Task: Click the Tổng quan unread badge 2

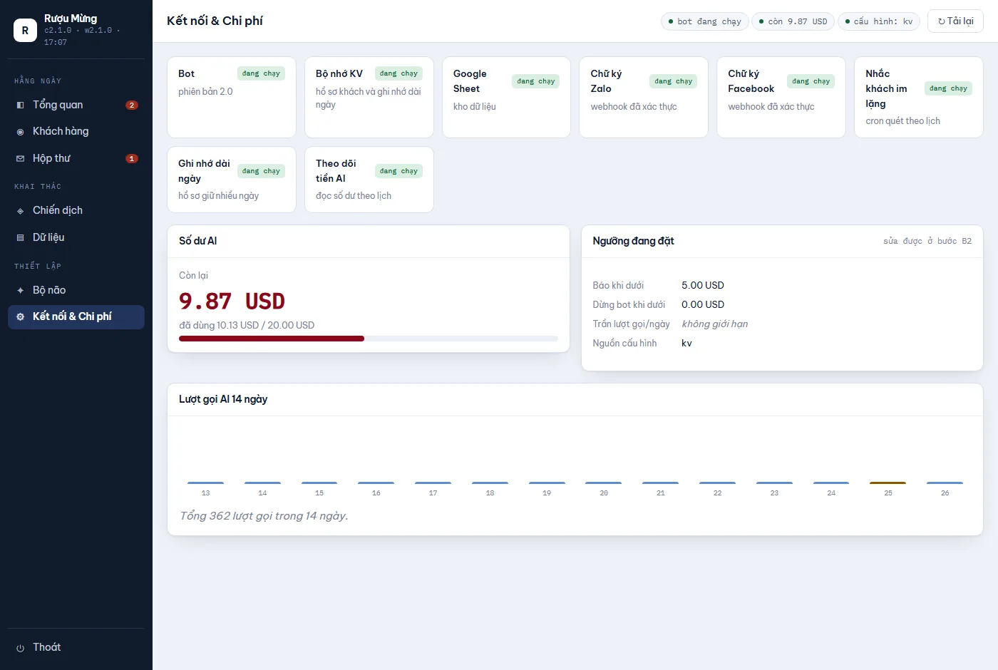Action: (132, 105)
